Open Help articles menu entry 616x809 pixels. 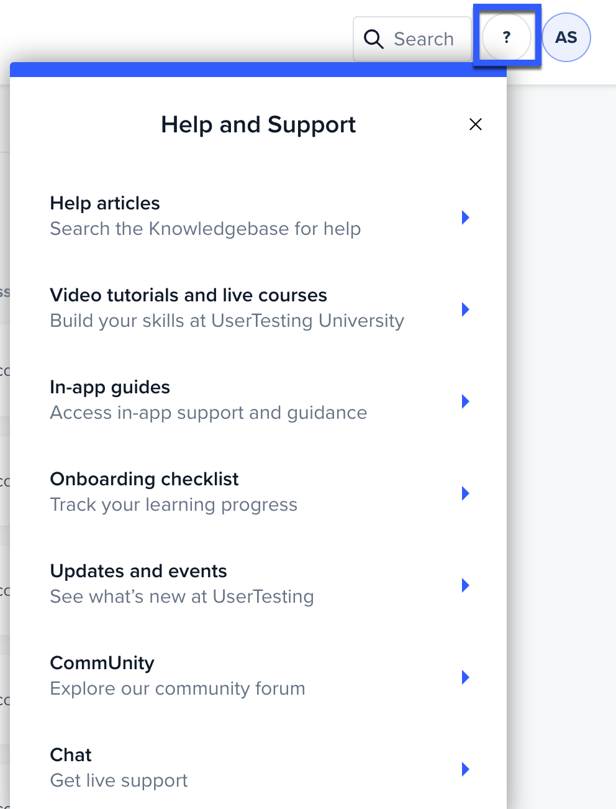[258, 216]
